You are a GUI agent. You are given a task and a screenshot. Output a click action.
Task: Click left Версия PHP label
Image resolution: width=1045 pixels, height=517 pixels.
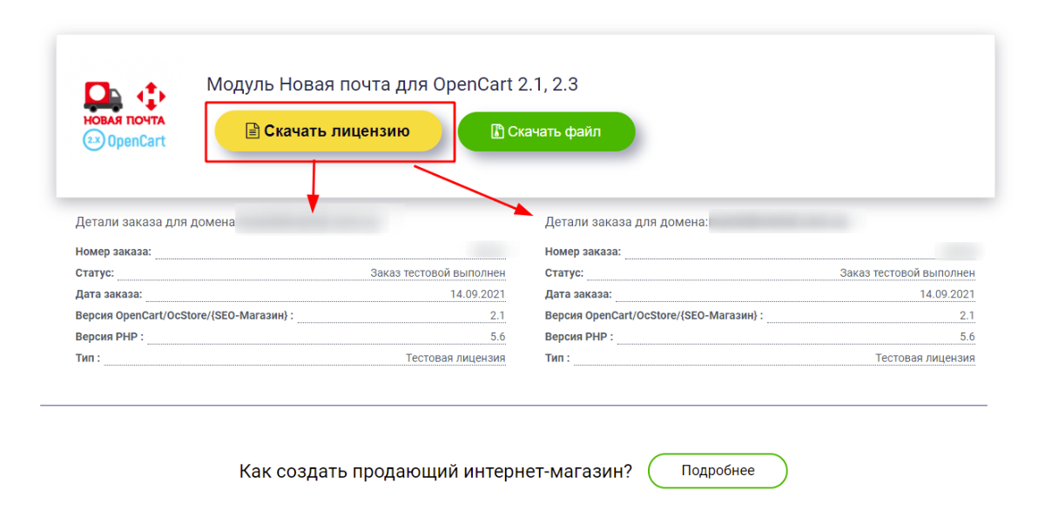(110, 337)
